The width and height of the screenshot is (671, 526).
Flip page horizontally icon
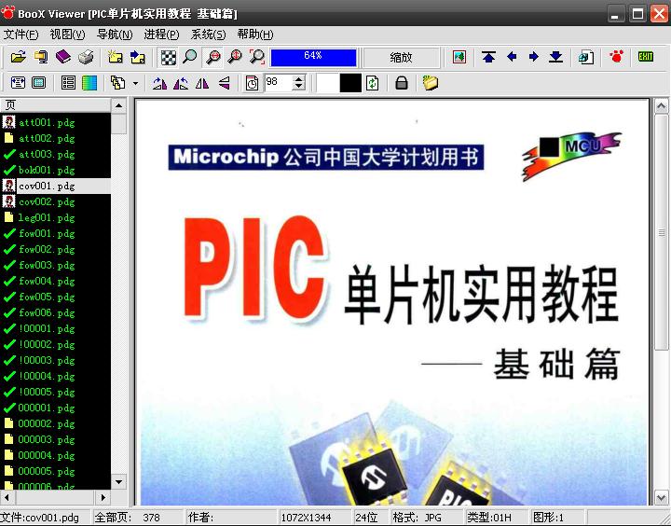pos(202,83)
